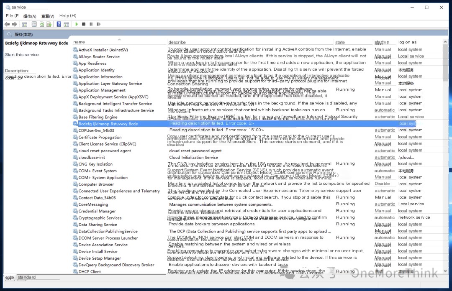Toggle the show/hide console tree icon
This screenshot has width=452, height=291.
[x=25, y=24]
